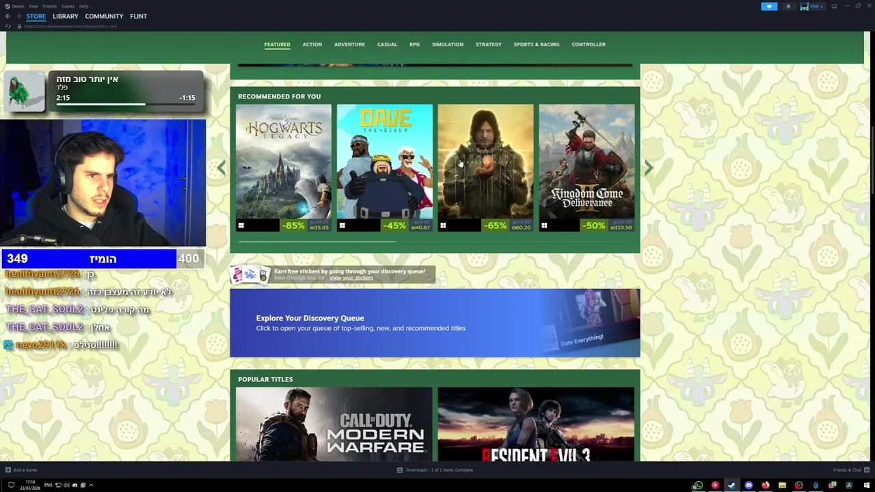Image resolution: width=875 pixels, height=492 pixels.
Task: Select the CONTROLLER category tab
Action: [x=589, y=44]
